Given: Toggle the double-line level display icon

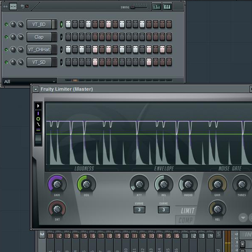Looking at the screenshot, I should (38, 130).
